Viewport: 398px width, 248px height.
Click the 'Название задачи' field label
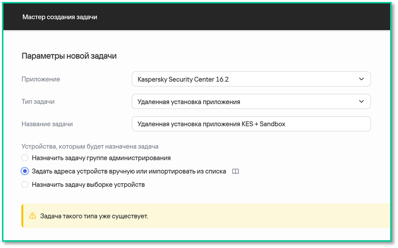click(x=47, y=124)
